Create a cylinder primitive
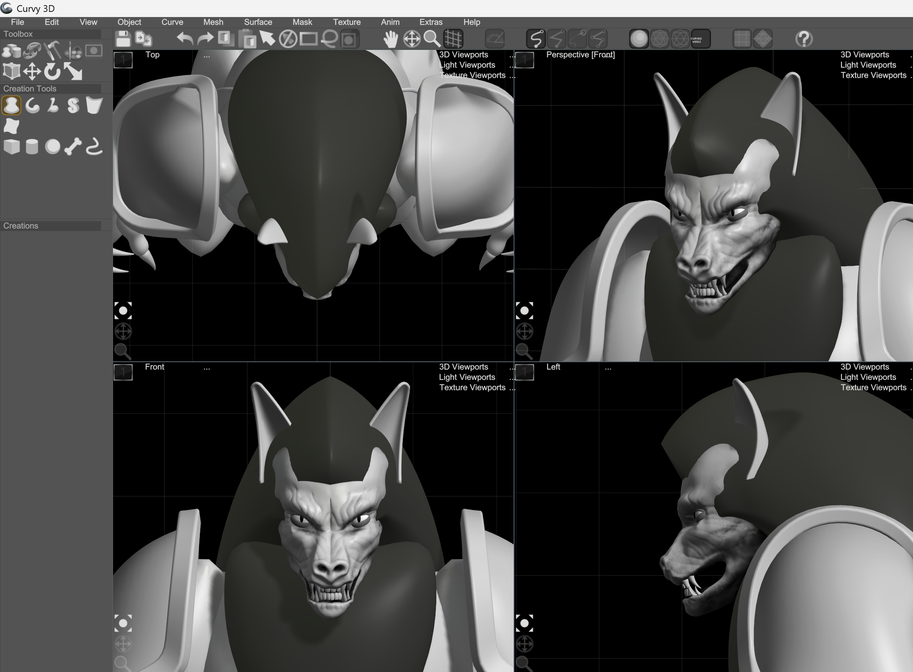Screen dimensions: 913x672 coord(32,147)
